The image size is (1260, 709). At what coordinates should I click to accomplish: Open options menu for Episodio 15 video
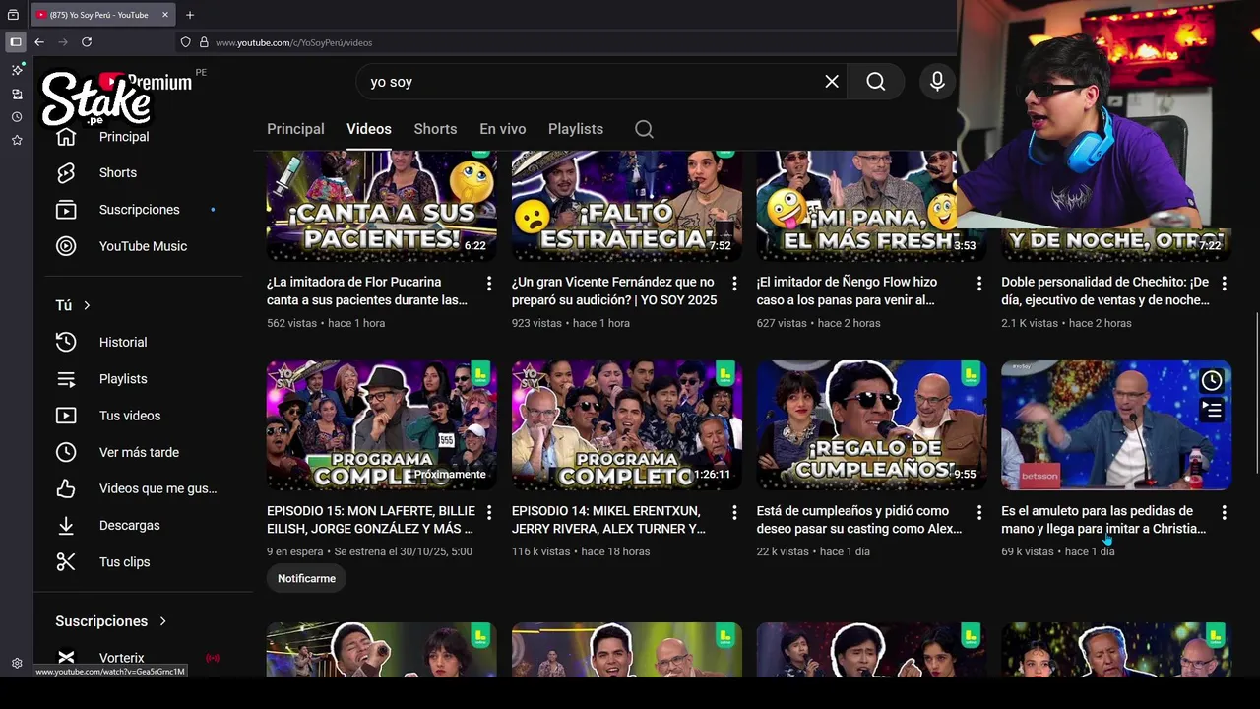[489, 513]
